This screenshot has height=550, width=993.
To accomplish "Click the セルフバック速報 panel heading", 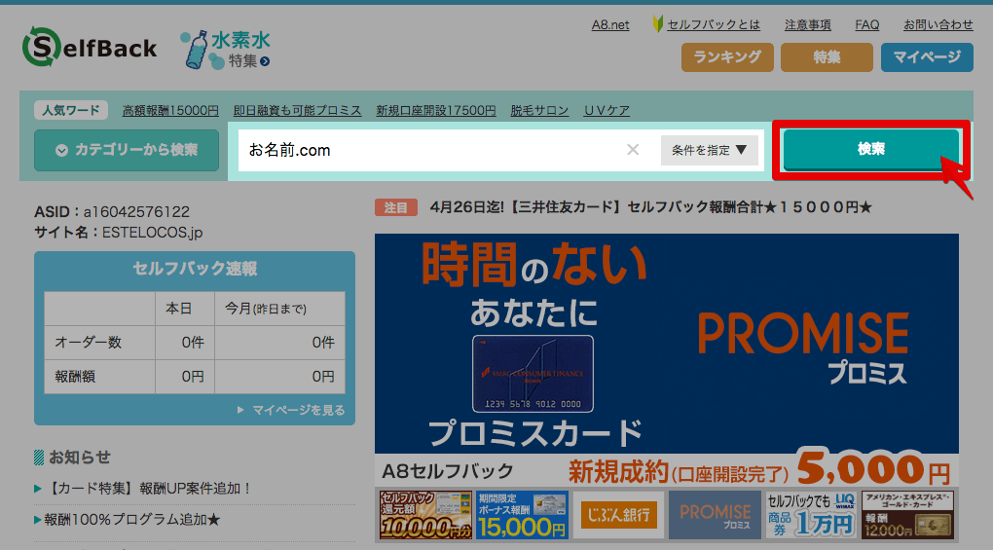I will click(x=195, y=269).
